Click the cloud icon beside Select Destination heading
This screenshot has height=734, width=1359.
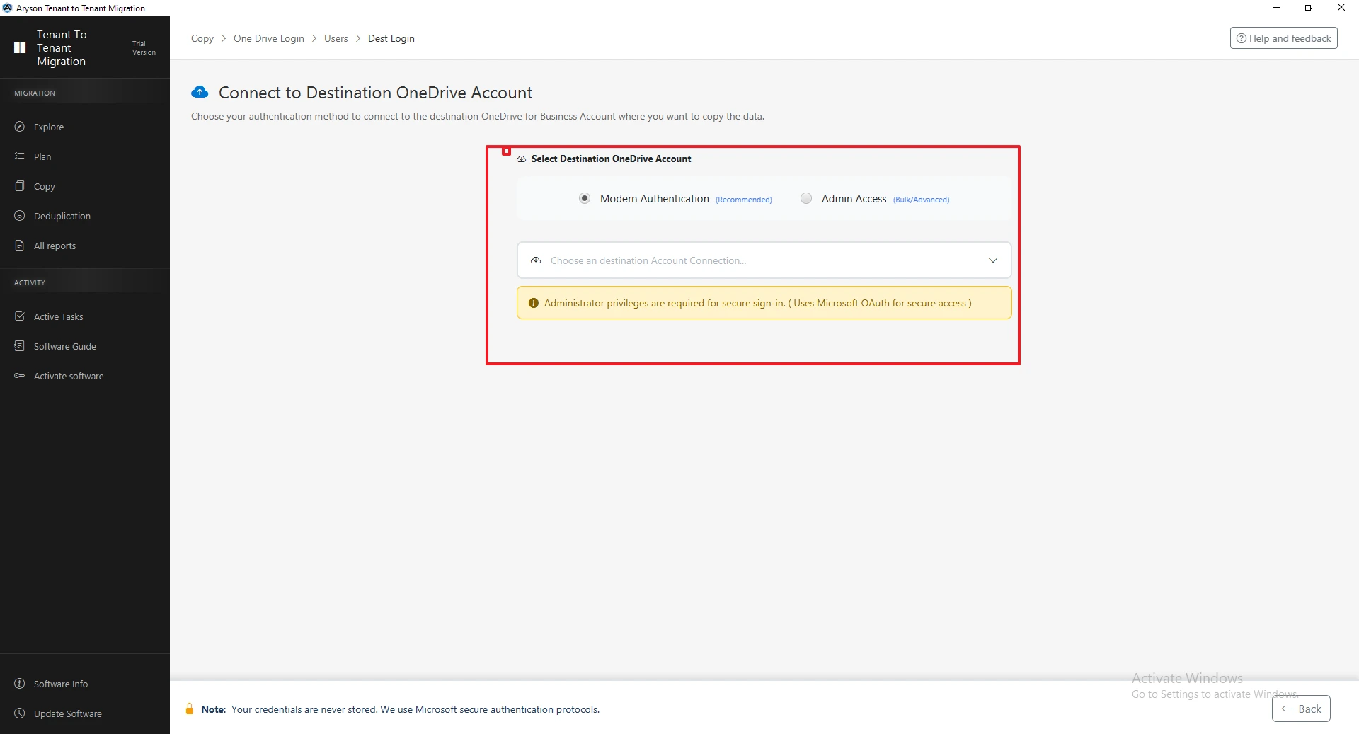coord(522,159)
